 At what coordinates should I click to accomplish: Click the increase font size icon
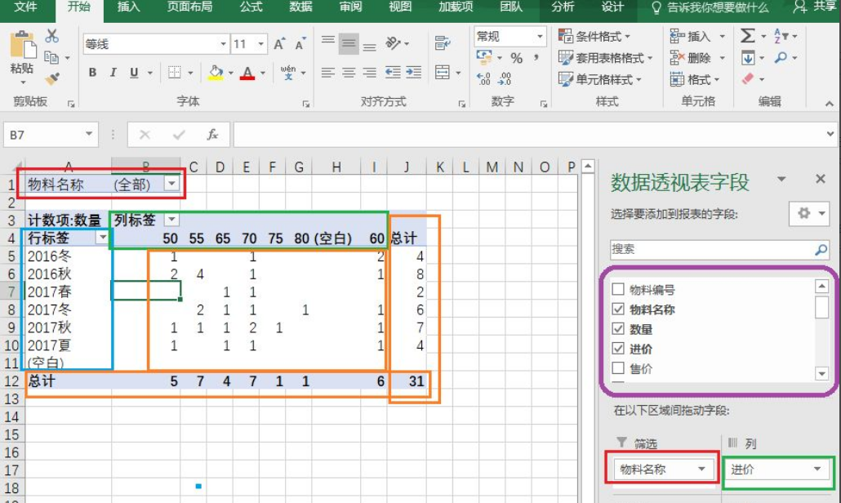[279, 44]
